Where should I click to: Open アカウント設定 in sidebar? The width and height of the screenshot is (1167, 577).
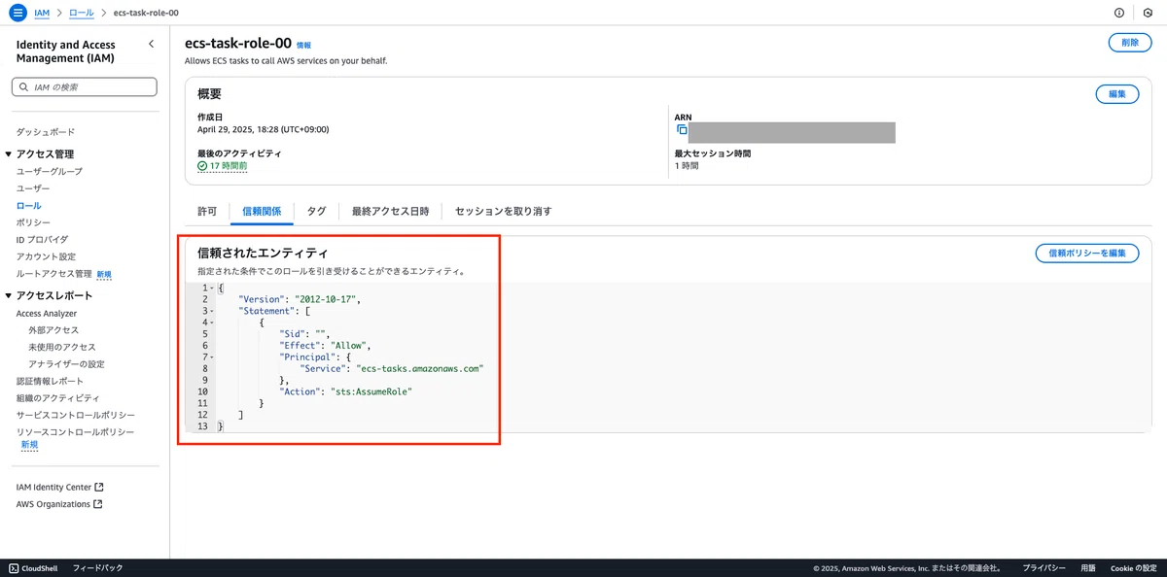click(x=46, y=256)
